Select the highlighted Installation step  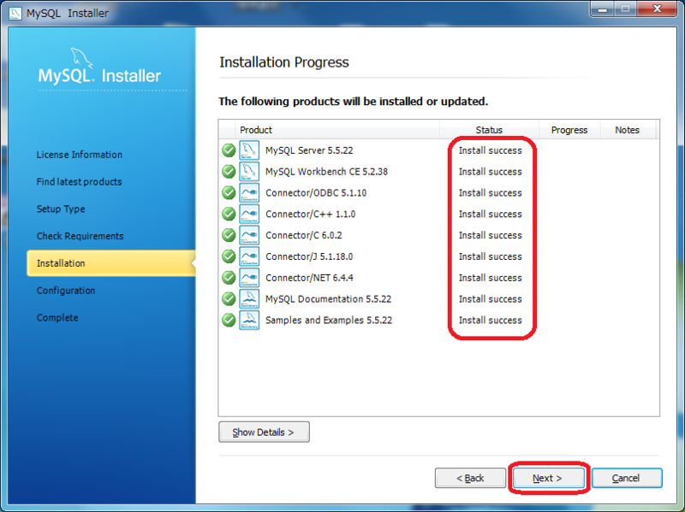(111, 263)
